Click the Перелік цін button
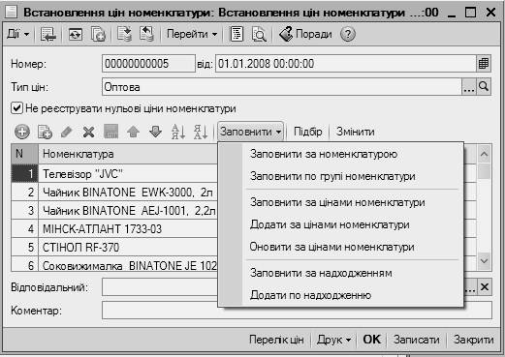The height and width of the screenshot is (357, 505). click(x=276, y=340)
